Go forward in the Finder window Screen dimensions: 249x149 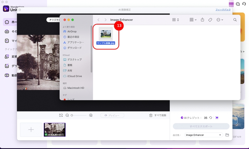(105, 20)
